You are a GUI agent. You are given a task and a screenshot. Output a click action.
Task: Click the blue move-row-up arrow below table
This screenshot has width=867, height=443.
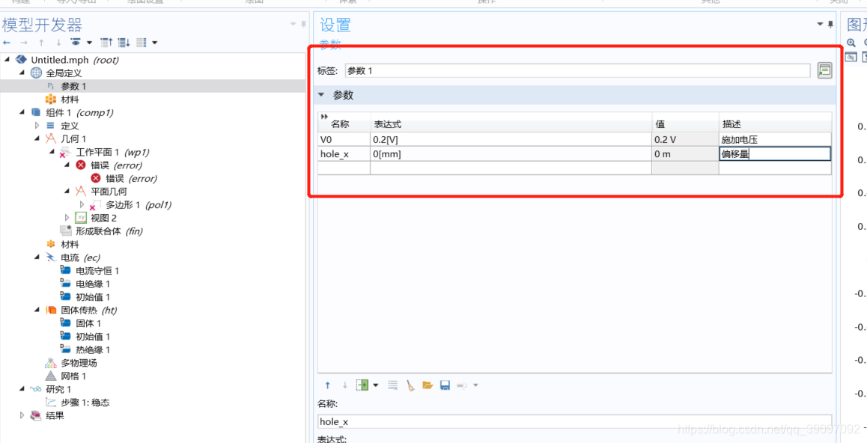point(327,385)
